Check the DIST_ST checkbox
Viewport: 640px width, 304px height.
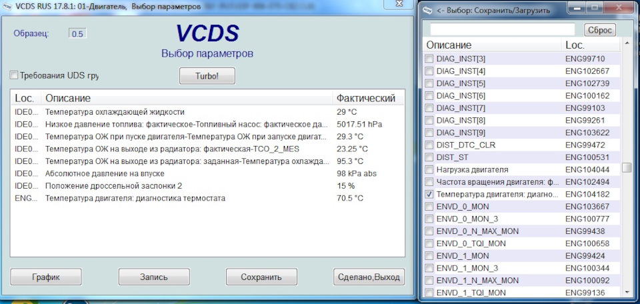point(429,157)
